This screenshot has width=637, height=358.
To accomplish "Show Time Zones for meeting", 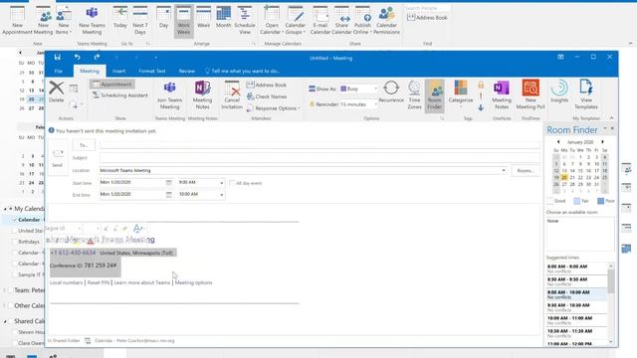I will click(x=414, y=95).
